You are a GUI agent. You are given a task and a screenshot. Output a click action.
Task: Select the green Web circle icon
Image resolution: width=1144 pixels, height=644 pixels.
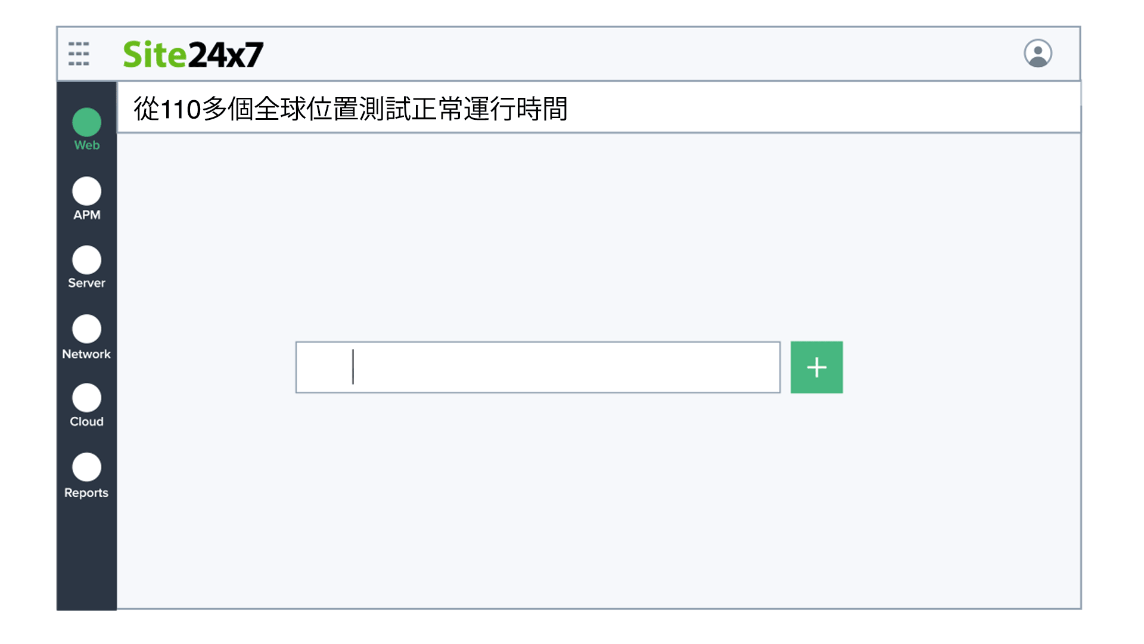[87, 122]
